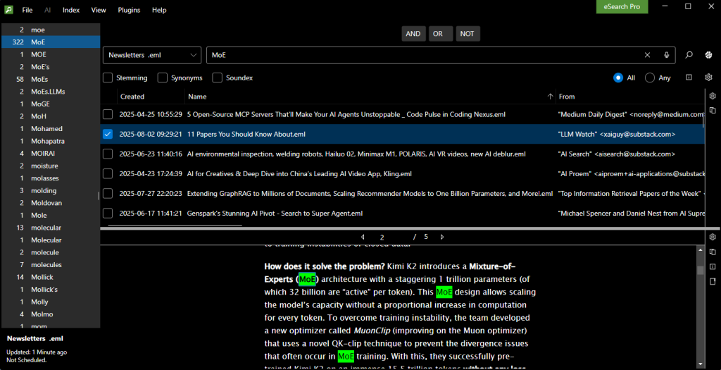Click the copy icon beside the results list
This screenshot has height=370, width=721.
[713, 111]
